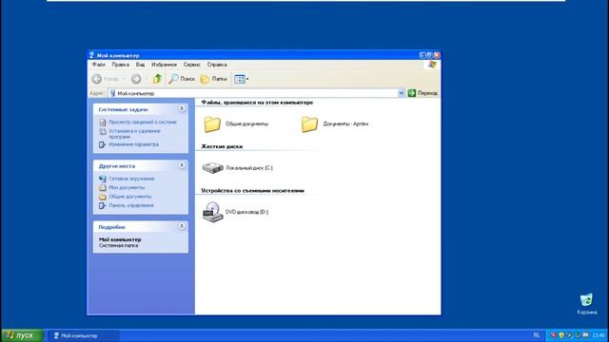Screen dimensions: 609x342
Task: Go to Общие документы in sidebar
Action: point(130,197)
